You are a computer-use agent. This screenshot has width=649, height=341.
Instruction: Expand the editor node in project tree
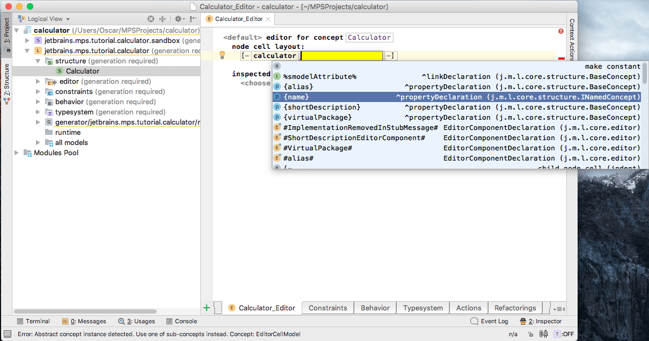pyautogui.click(x=38, y=82)
